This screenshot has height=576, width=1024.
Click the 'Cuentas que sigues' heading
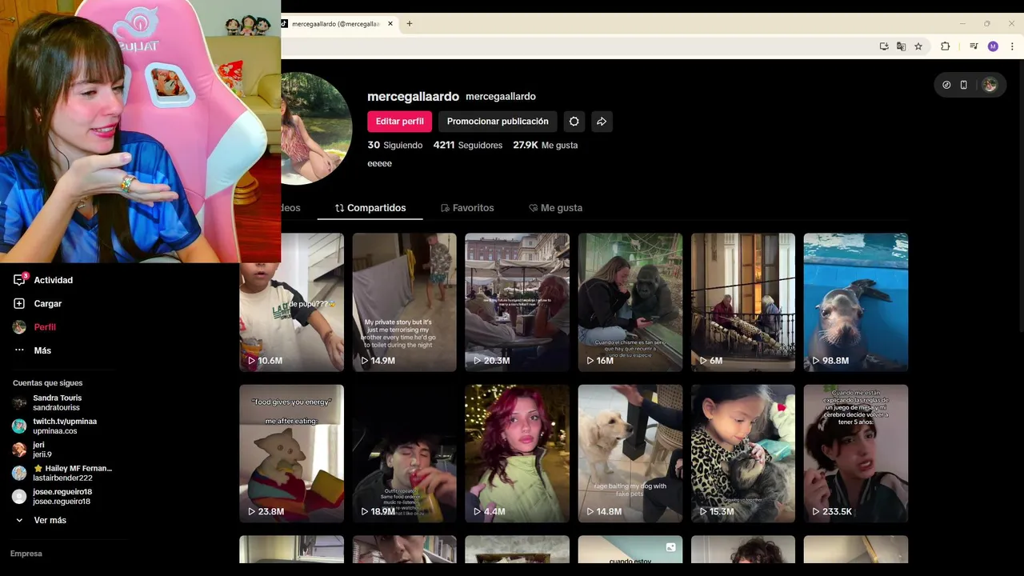[47, 383]
